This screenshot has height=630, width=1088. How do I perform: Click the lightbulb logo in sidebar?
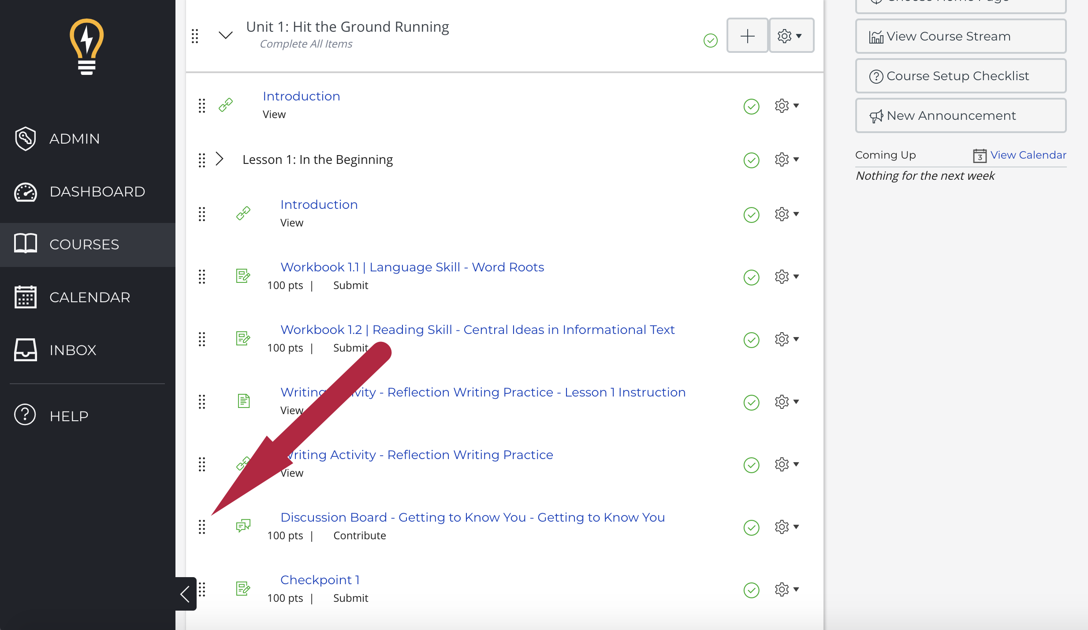[x=87, y=47]
